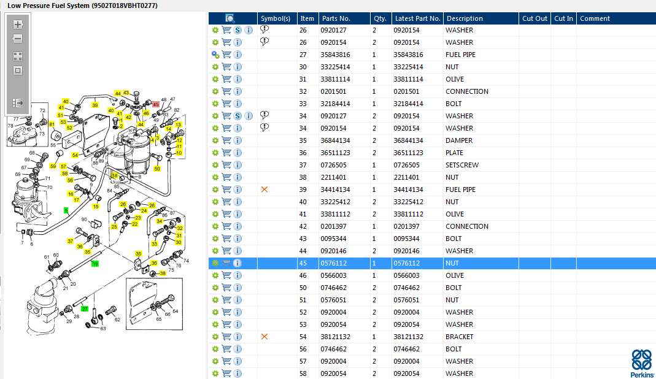Screen dimensions: 656x379
Task: Click the S supersession icon on item 34
Action: [x=237, y=116]
